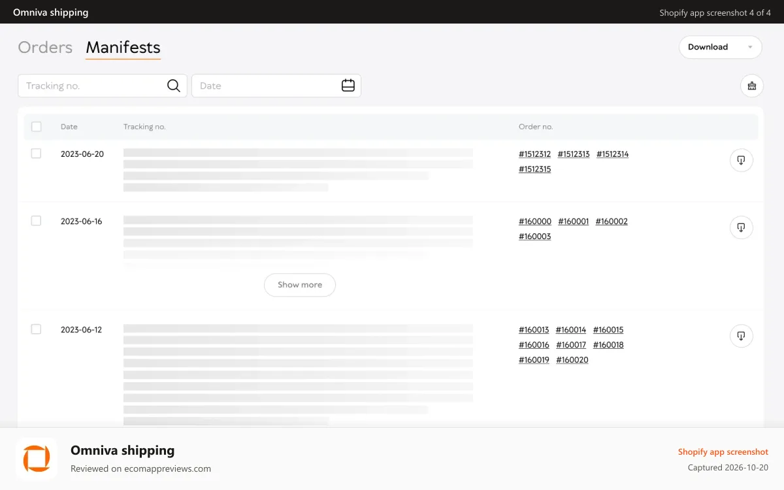Click the Tracking no. column header

point(144,127)
